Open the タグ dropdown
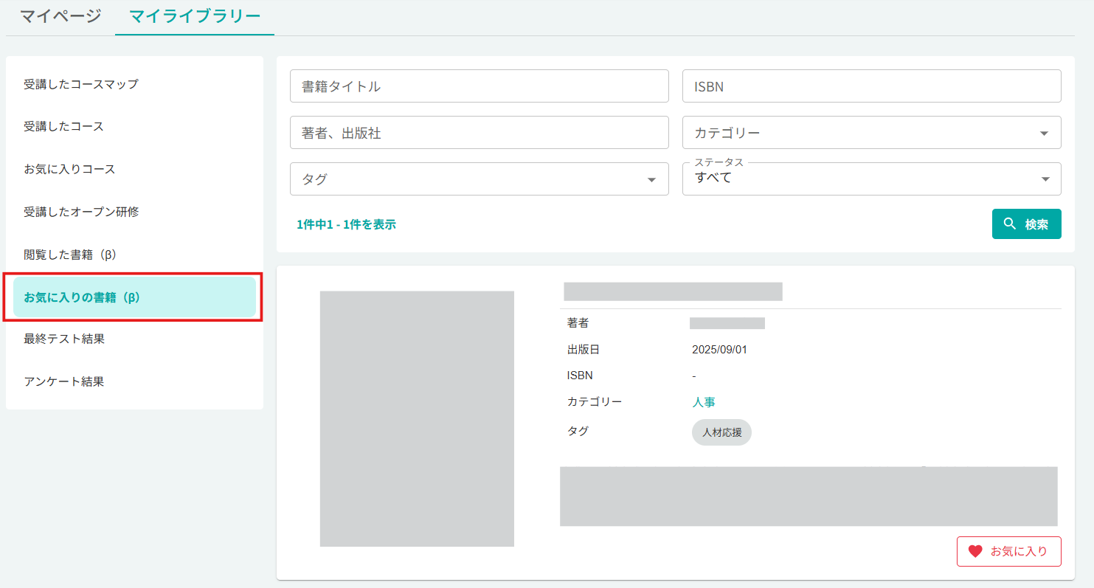1094x588 pixels. click(480, 179)
